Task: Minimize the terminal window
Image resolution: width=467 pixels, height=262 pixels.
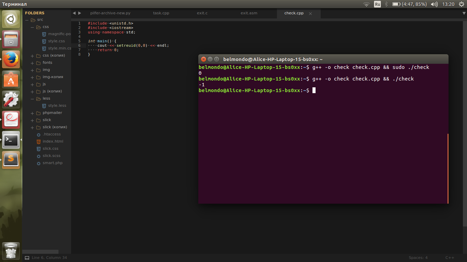Action: click(x=210, y=59)
